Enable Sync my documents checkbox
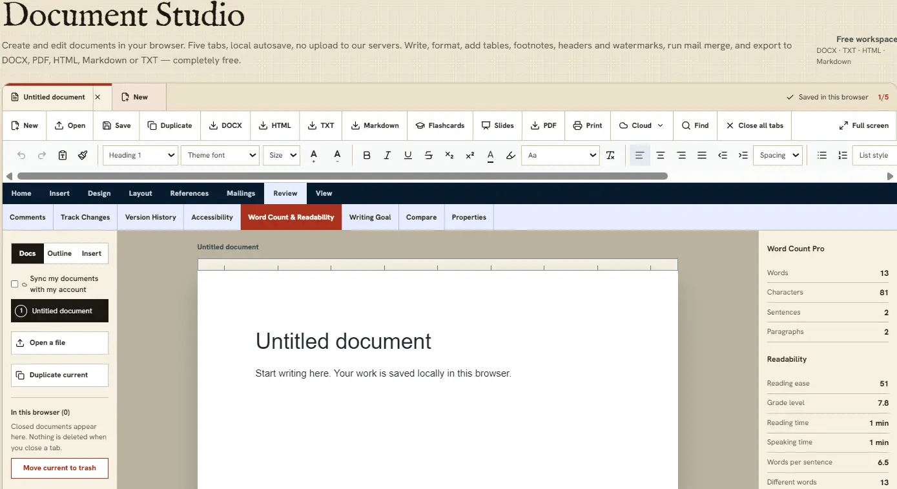Image resolution: width=897 pixels, height=489 pixels. coord(15,284)
